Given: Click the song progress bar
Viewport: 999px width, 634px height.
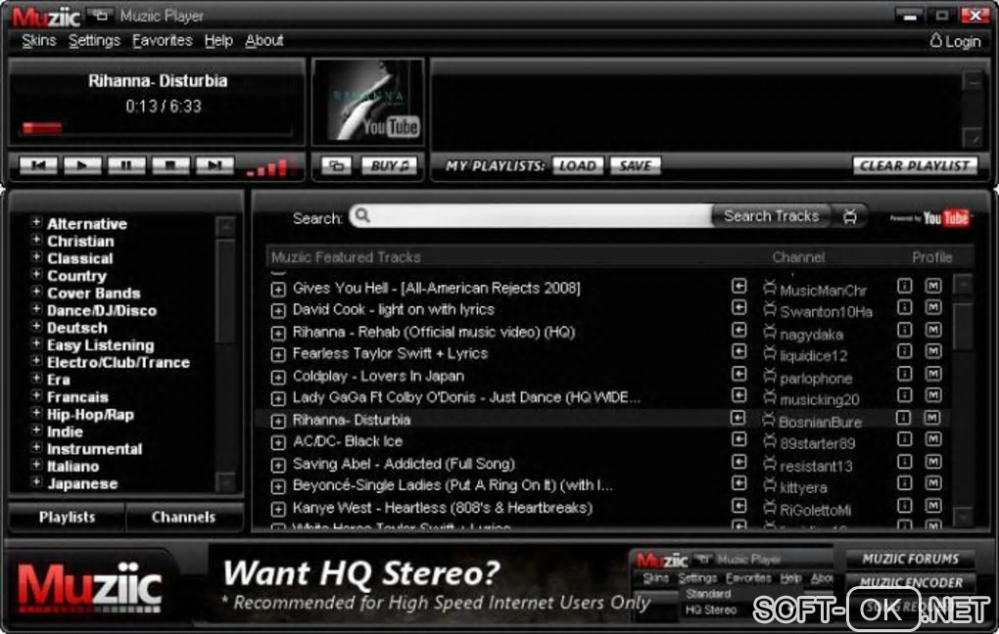Looking at the screenshot, I should (x=158, y=128).
